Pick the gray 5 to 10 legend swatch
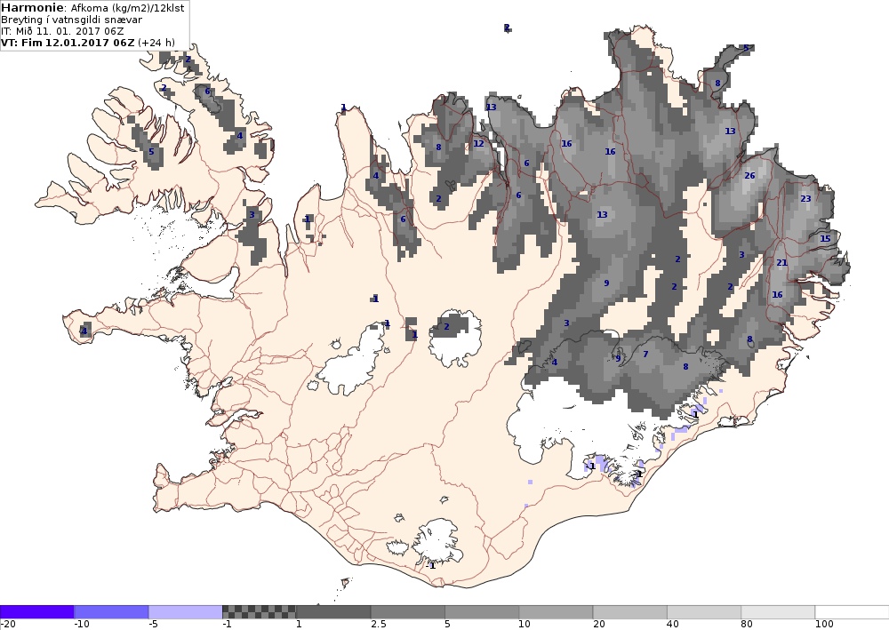 [x=482, y=612]
